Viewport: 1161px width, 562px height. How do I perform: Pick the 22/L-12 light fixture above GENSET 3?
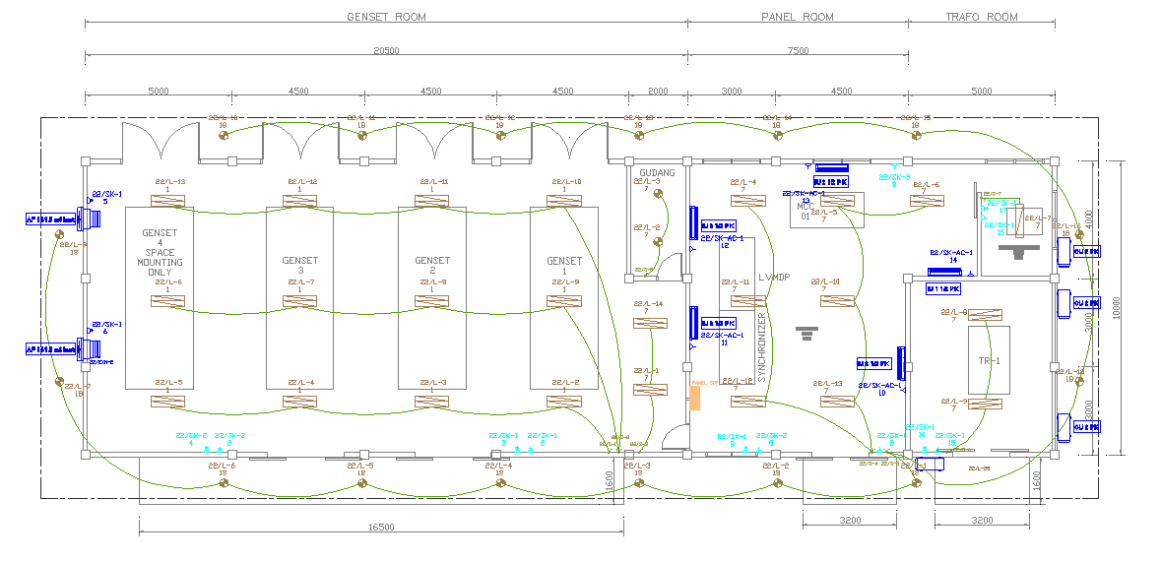point(300,201)
